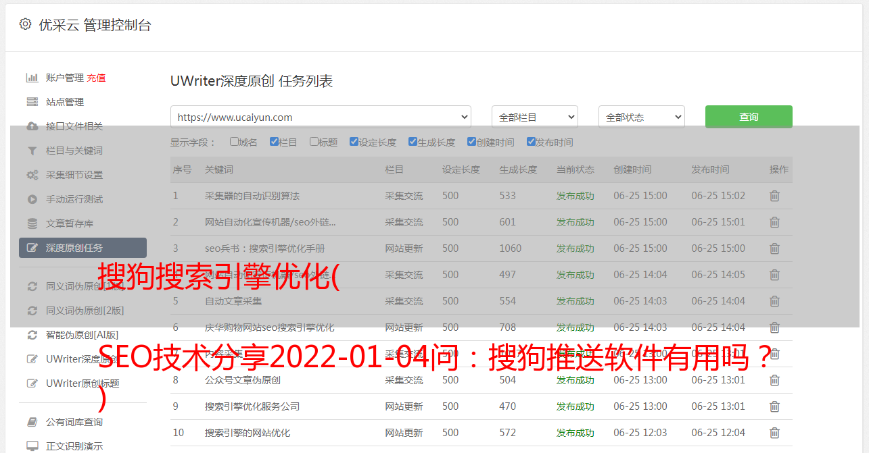The height and width of the screenshot is (453, 869).
Task: Expand the 全部状态 status dropdown
Action: (x=642, y=117)
